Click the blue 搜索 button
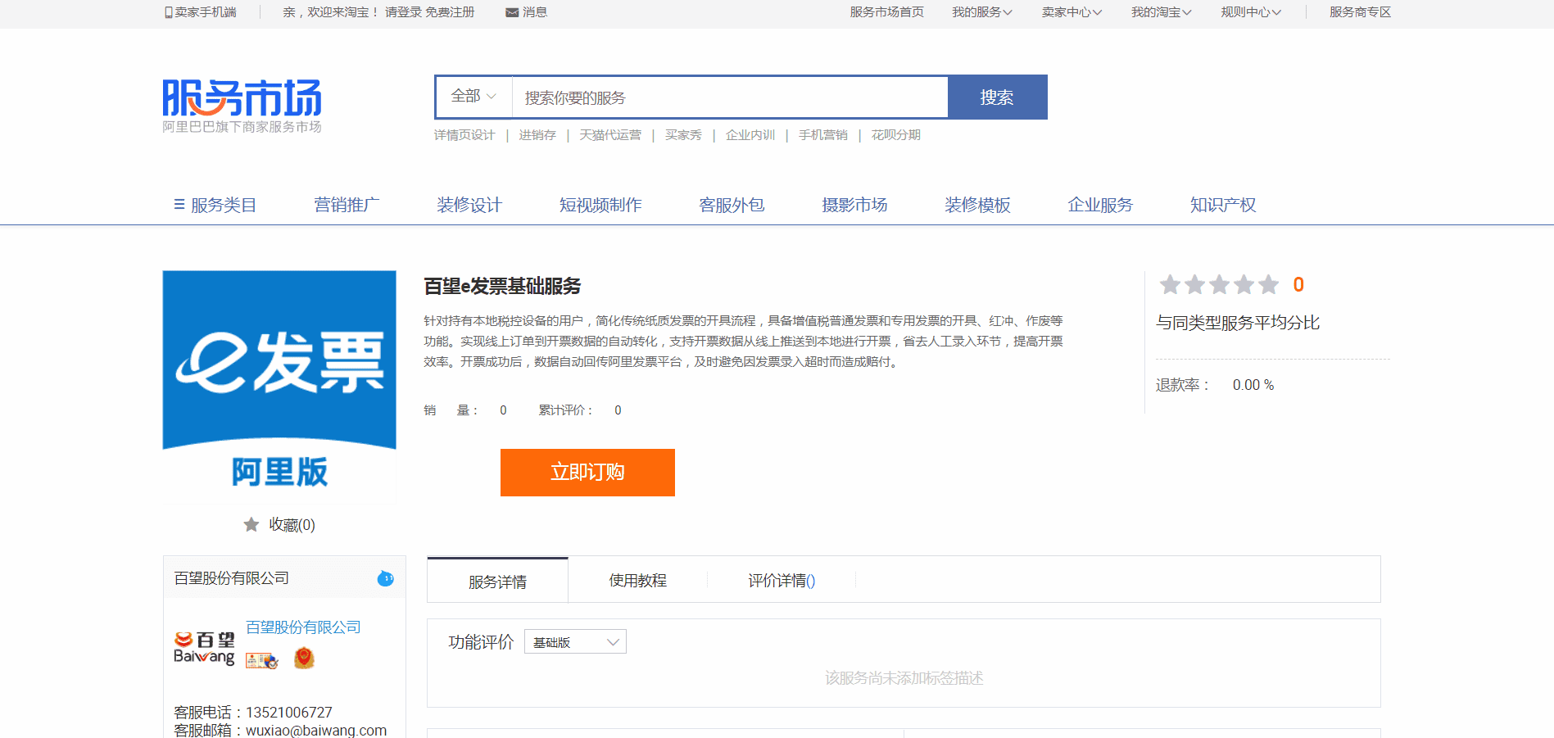The image size is (1554, 738). pyautogui.click(x=997, y=97)
